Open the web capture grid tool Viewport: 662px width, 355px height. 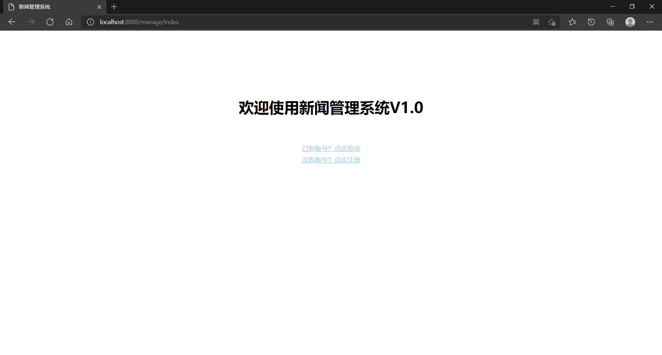click(536, 22)
